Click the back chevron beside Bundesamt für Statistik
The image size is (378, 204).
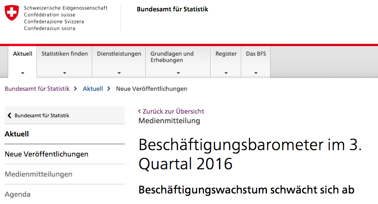click(x=10, y=115)
